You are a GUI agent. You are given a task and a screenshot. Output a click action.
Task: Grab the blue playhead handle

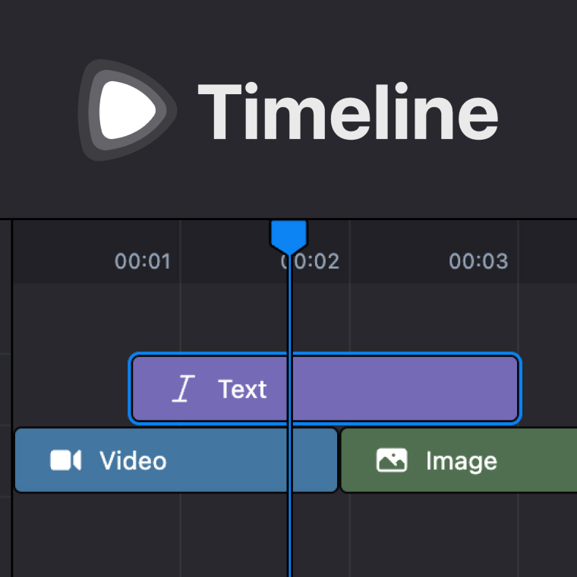288,235
